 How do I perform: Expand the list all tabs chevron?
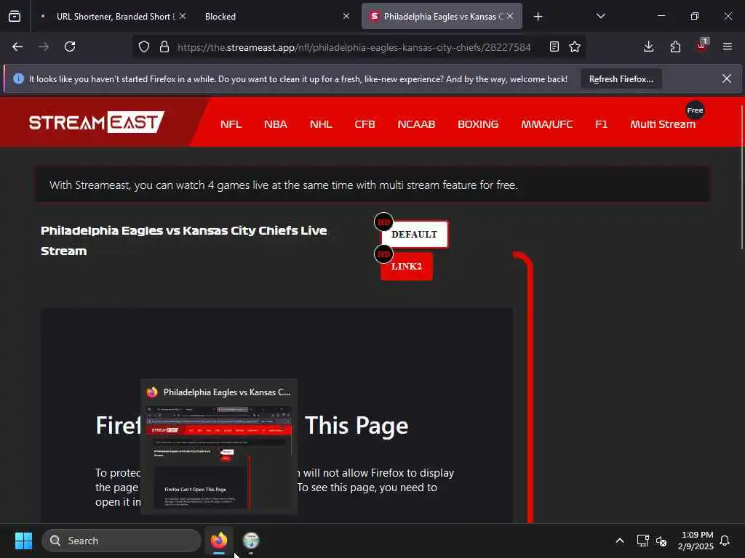600,16
